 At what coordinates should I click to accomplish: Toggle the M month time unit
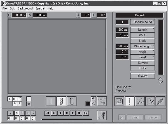pyautogui.click(x=17, y=113)
